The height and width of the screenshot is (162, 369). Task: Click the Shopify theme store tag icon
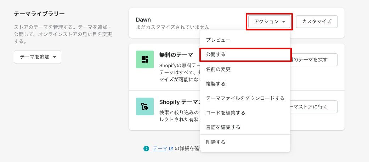144,106
